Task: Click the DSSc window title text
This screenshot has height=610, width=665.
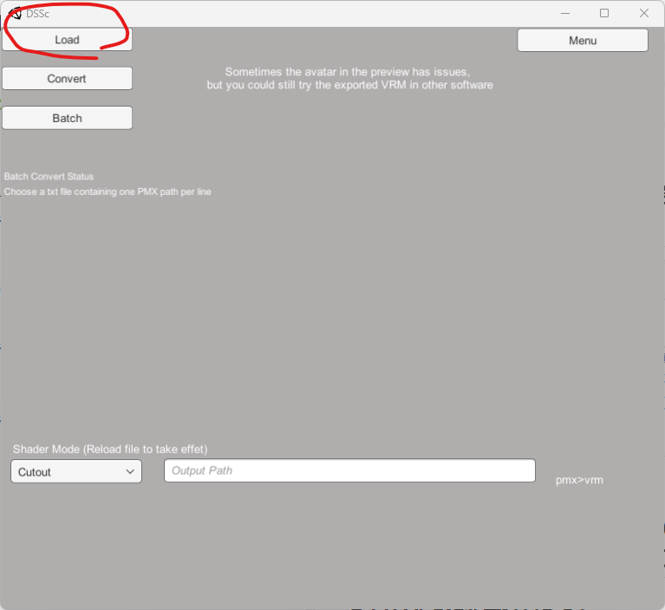Action: click(x=38, y=14)
